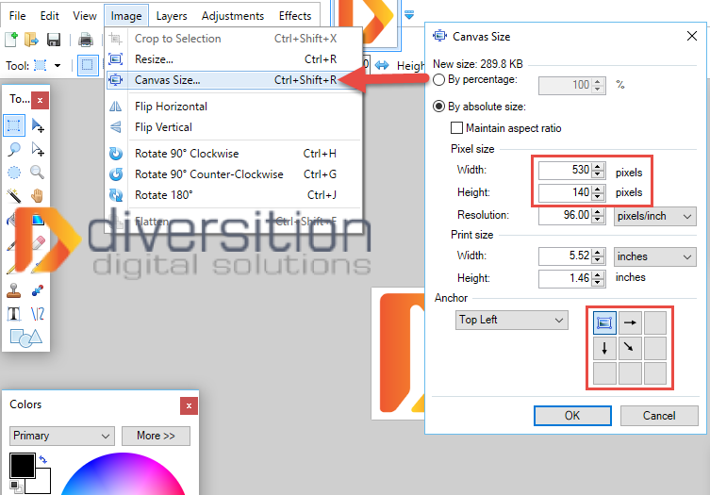Open the Primary color selector dropdown
Screen dimensions: 710x495
pyautogui.click(x=61, y=436)
